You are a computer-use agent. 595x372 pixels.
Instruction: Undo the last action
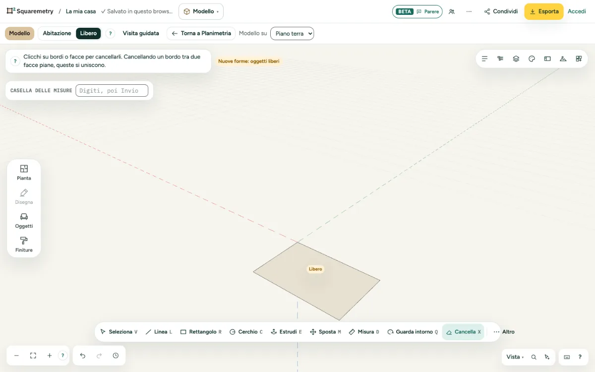click(x=83, y=356)
